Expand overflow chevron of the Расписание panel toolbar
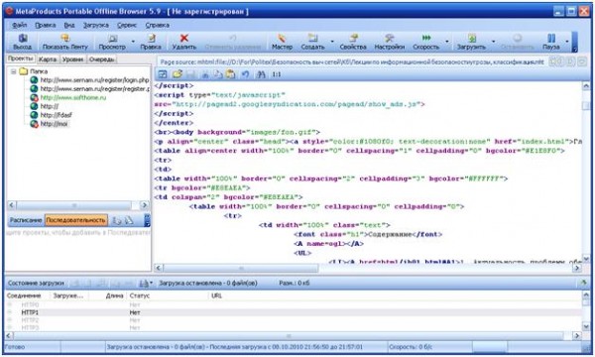 [x=147, y=220]
